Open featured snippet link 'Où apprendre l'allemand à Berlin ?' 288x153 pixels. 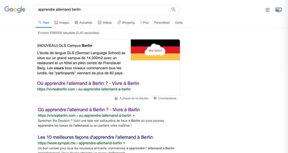88,84
